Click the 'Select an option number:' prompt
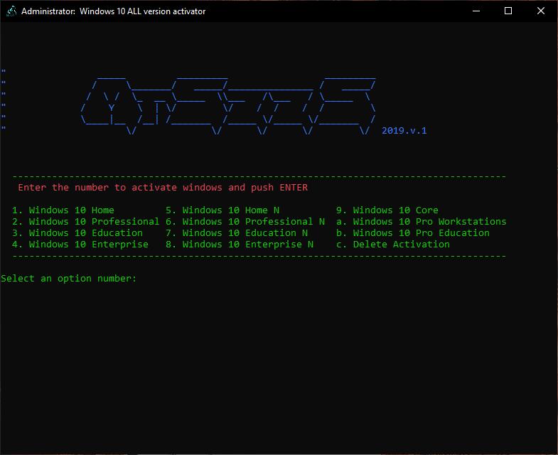This screenshot has width=558, height=455. [69, 279]
